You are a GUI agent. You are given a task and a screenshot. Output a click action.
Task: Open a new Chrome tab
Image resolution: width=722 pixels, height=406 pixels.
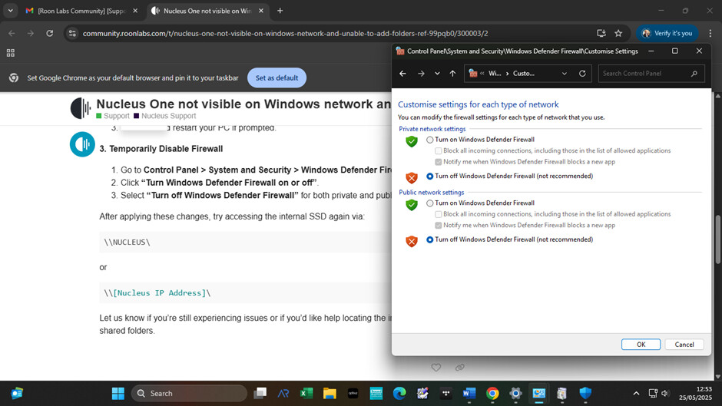tap(280, 11)
